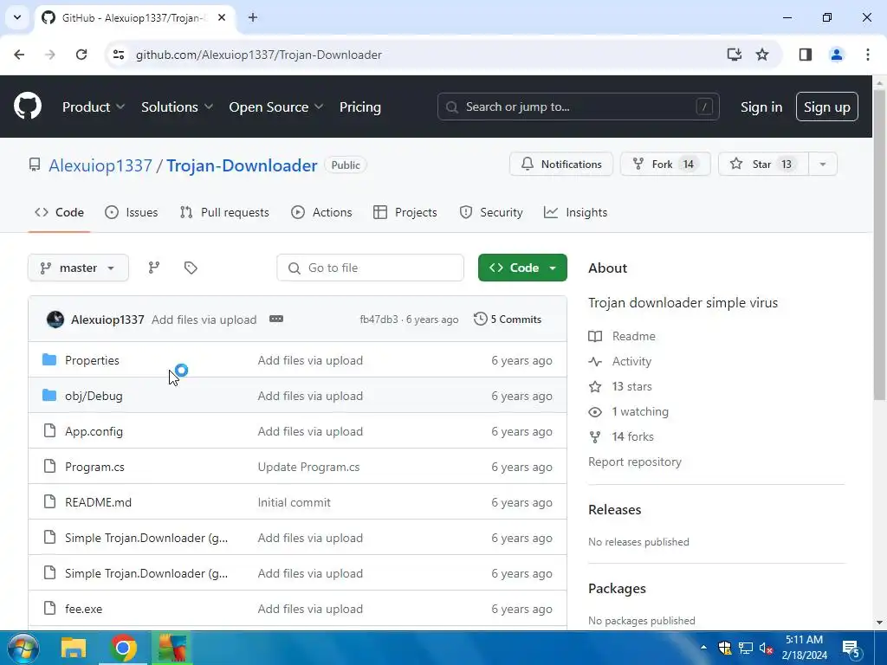
Task: Open Windows Start button
Action: pos(23,649)
